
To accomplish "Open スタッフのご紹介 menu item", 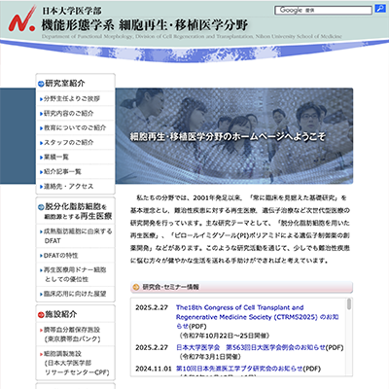I will [68, 142].
